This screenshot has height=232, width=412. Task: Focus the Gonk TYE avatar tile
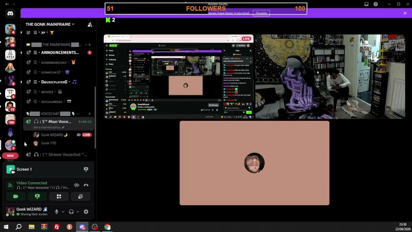click(254, 163)
